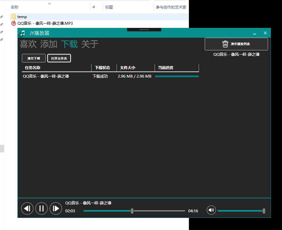282x230 pixels.
Task: Select the temp folder icon in Explorer
Action: [14, 16]
